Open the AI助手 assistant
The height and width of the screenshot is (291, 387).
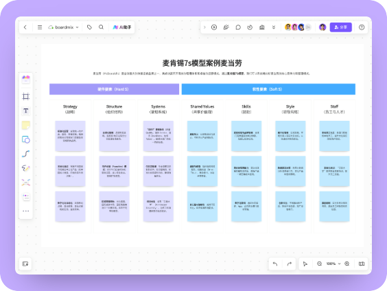(x=122, y=27)
